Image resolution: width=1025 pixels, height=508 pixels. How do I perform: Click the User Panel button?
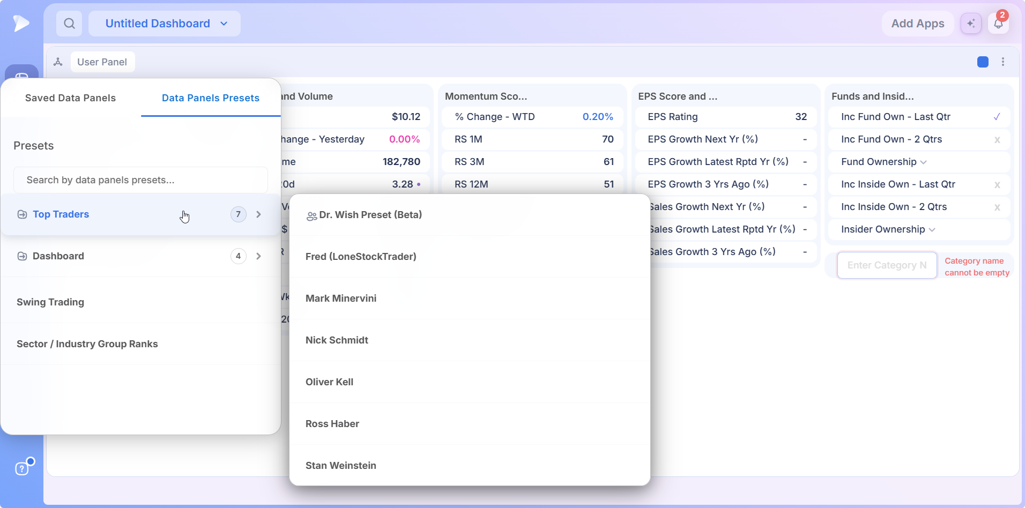pos(102,62)
